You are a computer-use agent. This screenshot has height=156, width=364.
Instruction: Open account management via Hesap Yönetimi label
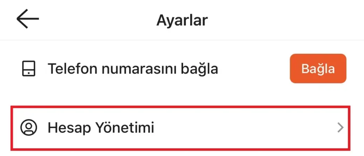101,128
